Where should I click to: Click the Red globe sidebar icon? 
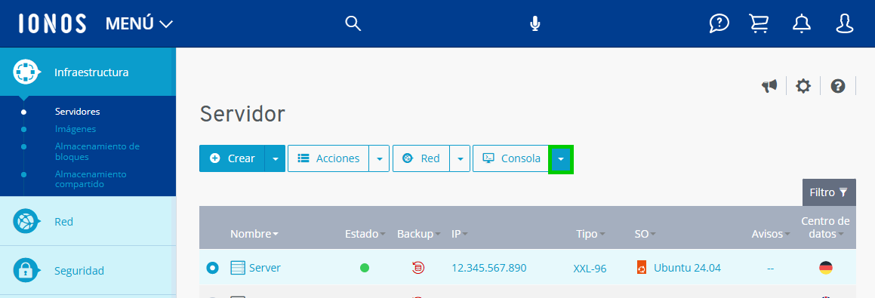click(x=26, y=221)
